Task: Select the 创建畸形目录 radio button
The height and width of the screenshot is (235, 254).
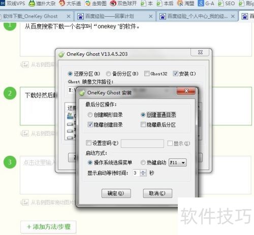Action: 90,115
